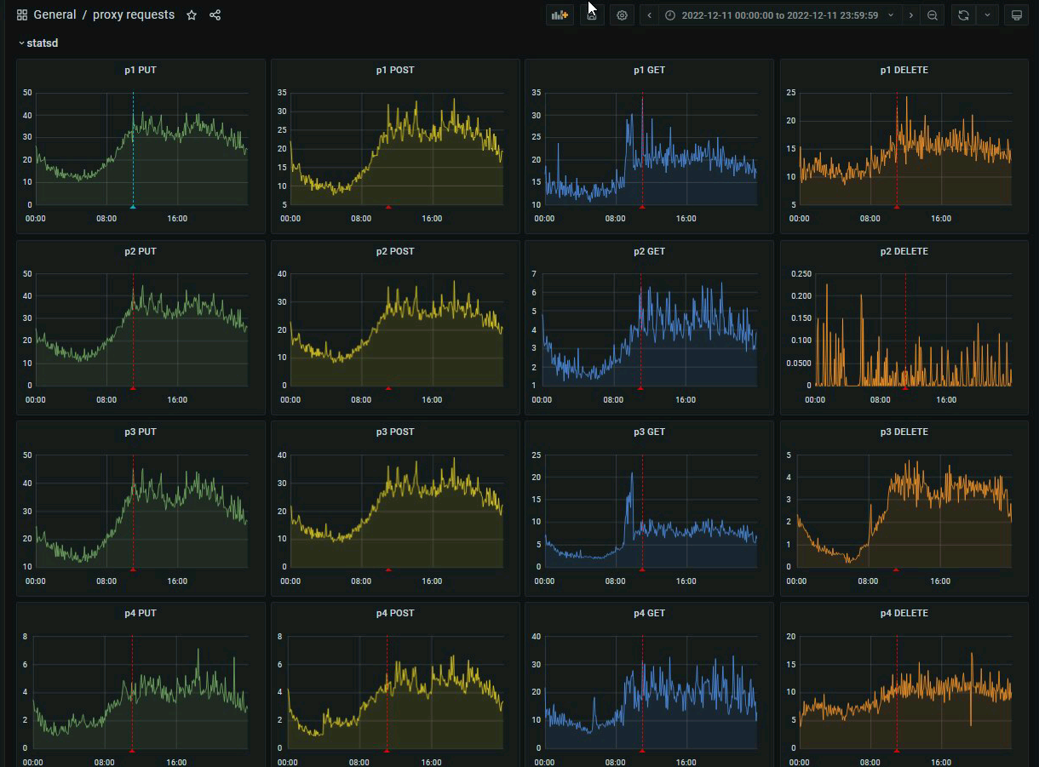
Task: Click annotation marker under p1 POST chart
Action: (x=388, y=207)
